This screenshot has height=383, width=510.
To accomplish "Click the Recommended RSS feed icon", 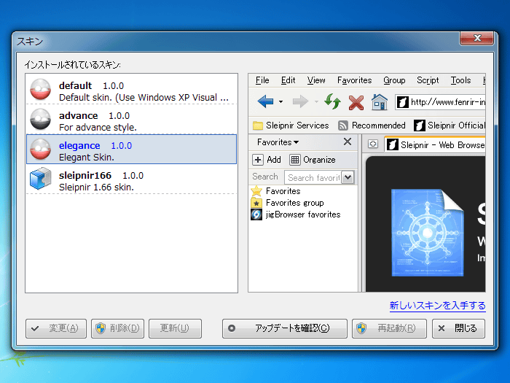I will pyautogui.click(x=343, y=125).
